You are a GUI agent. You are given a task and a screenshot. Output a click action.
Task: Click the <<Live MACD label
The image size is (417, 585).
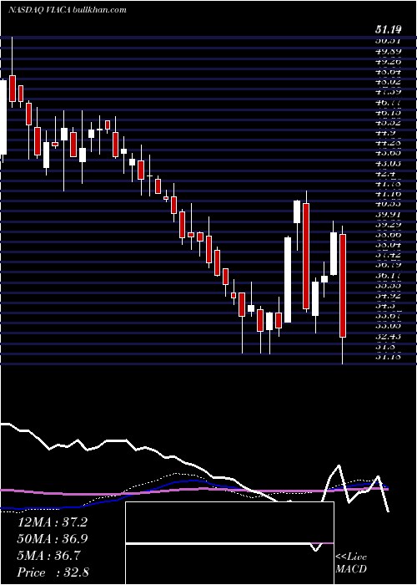tap(351, 563)
